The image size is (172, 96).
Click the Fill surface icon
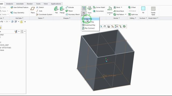[143, 9]
